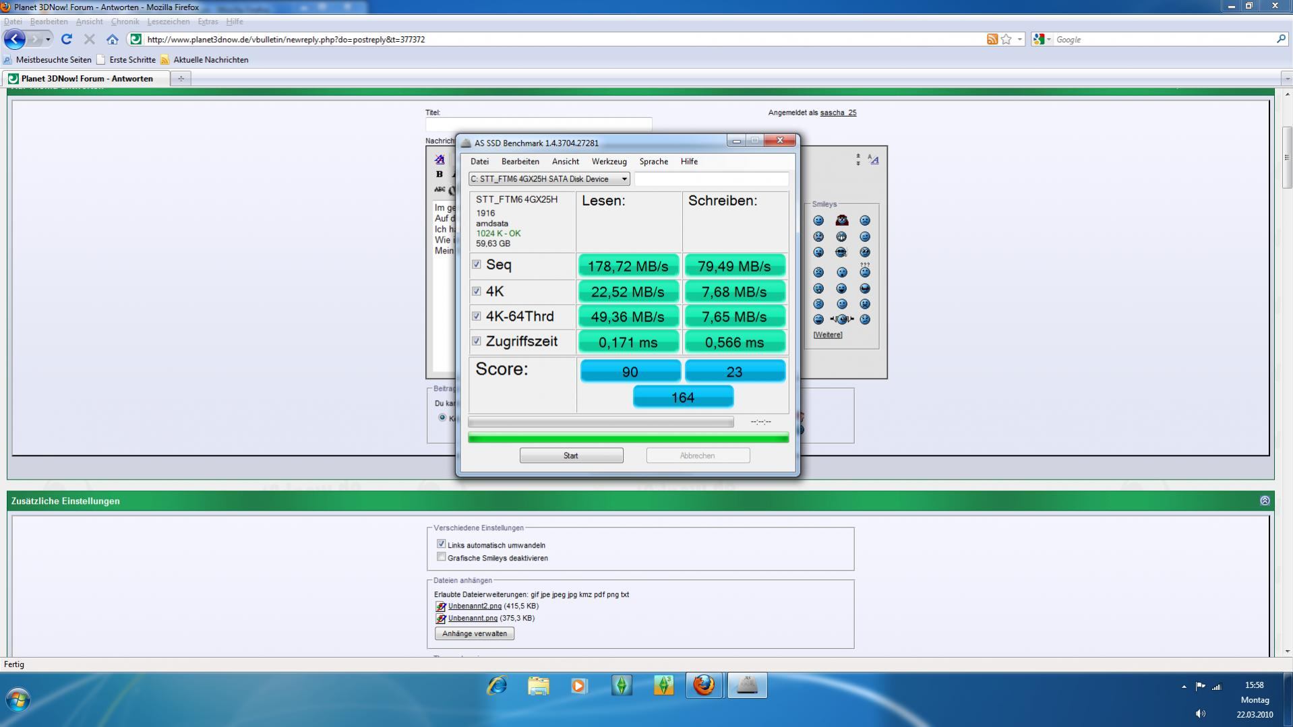The height and width of the screenshot is (727, 1293).
Task: Open the Weitere smileys link
Action: [x=827, y=335]
